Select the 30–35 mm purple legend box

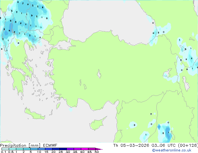coord(70,149)
